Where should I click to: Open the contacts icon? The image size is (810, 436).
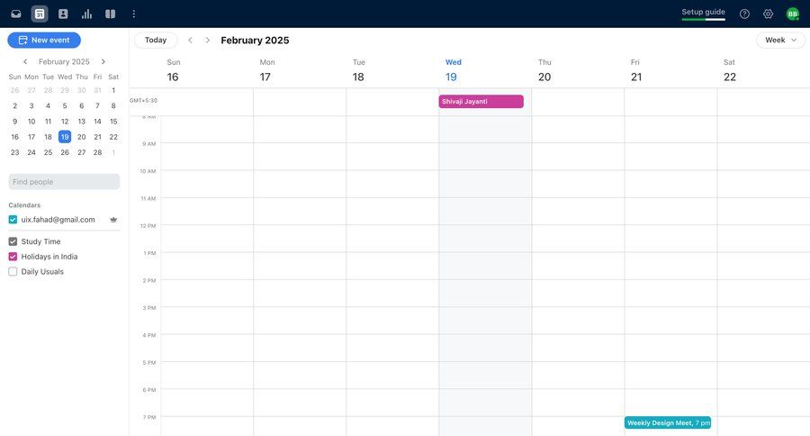click(x=63, y=14)
